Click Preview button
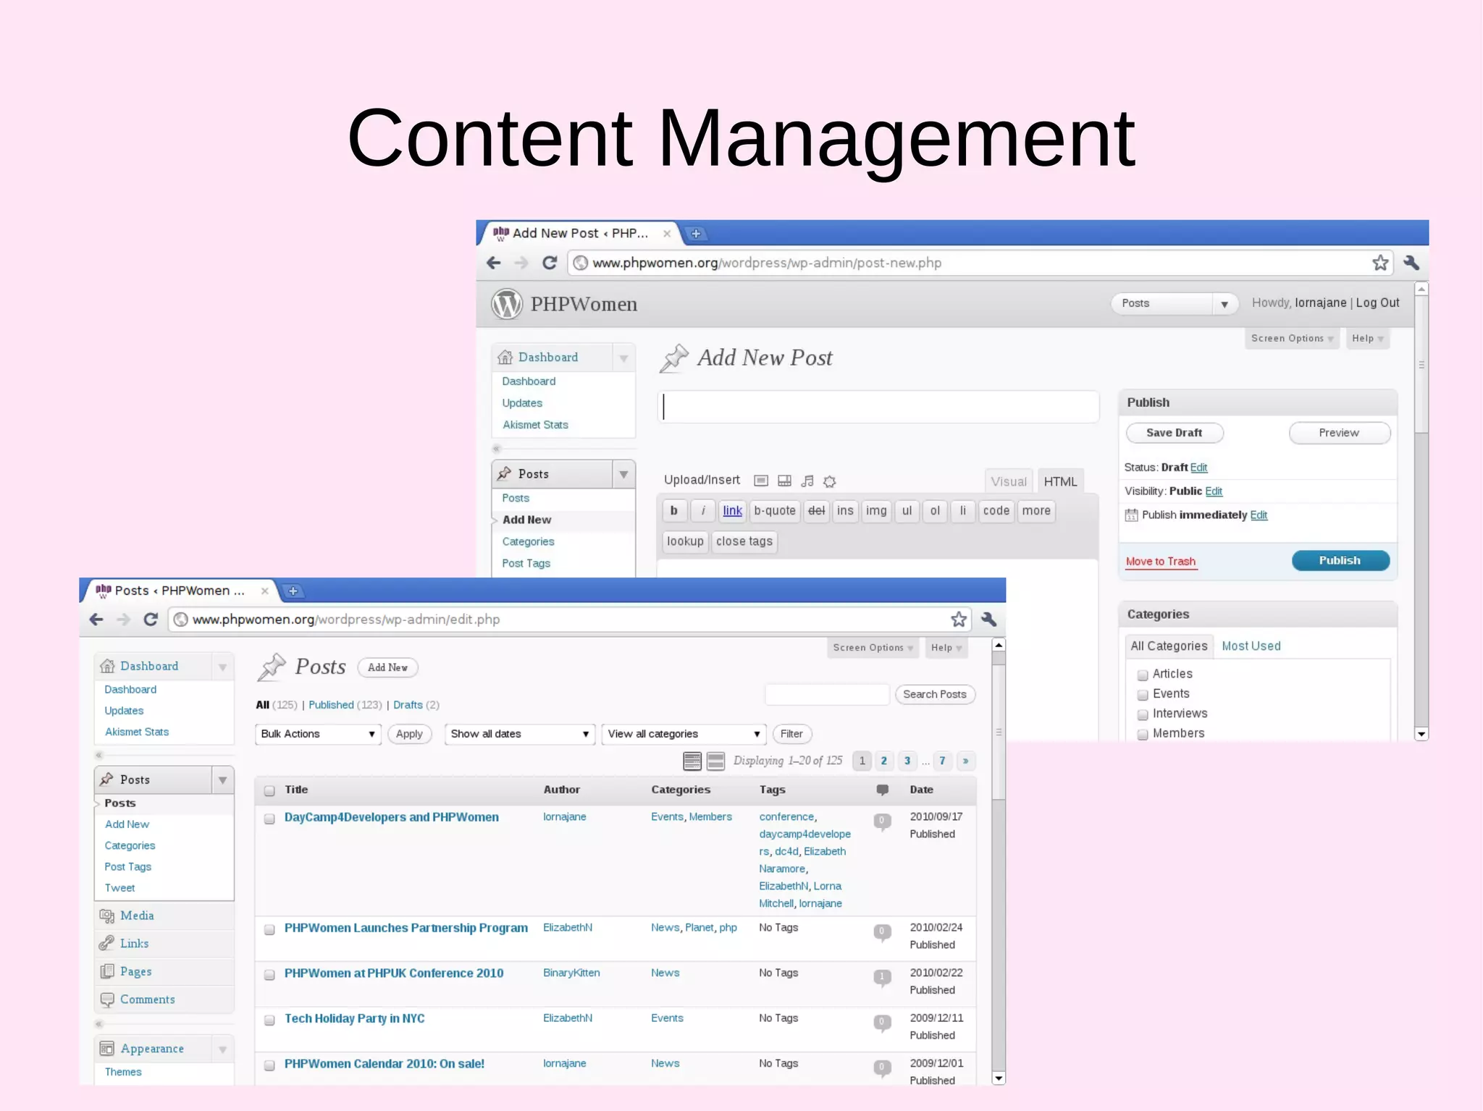Screen dimensions: 1483x1111 (x=1339, y=433)
